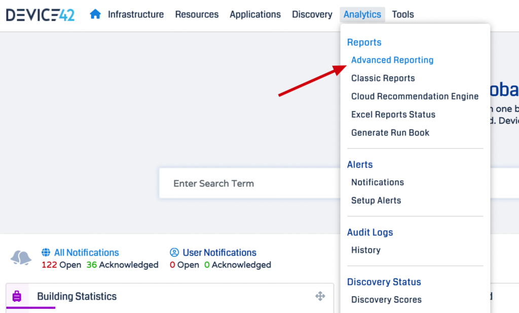Image resolution: width=519 pixels, height=313 pixels.
Task: Click 0 Open under User Notifications
Action: click(184, 265)
